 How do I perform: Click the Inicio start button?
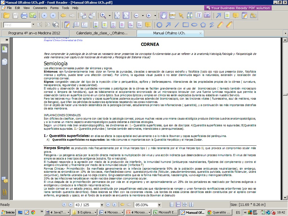coord(8,212)
